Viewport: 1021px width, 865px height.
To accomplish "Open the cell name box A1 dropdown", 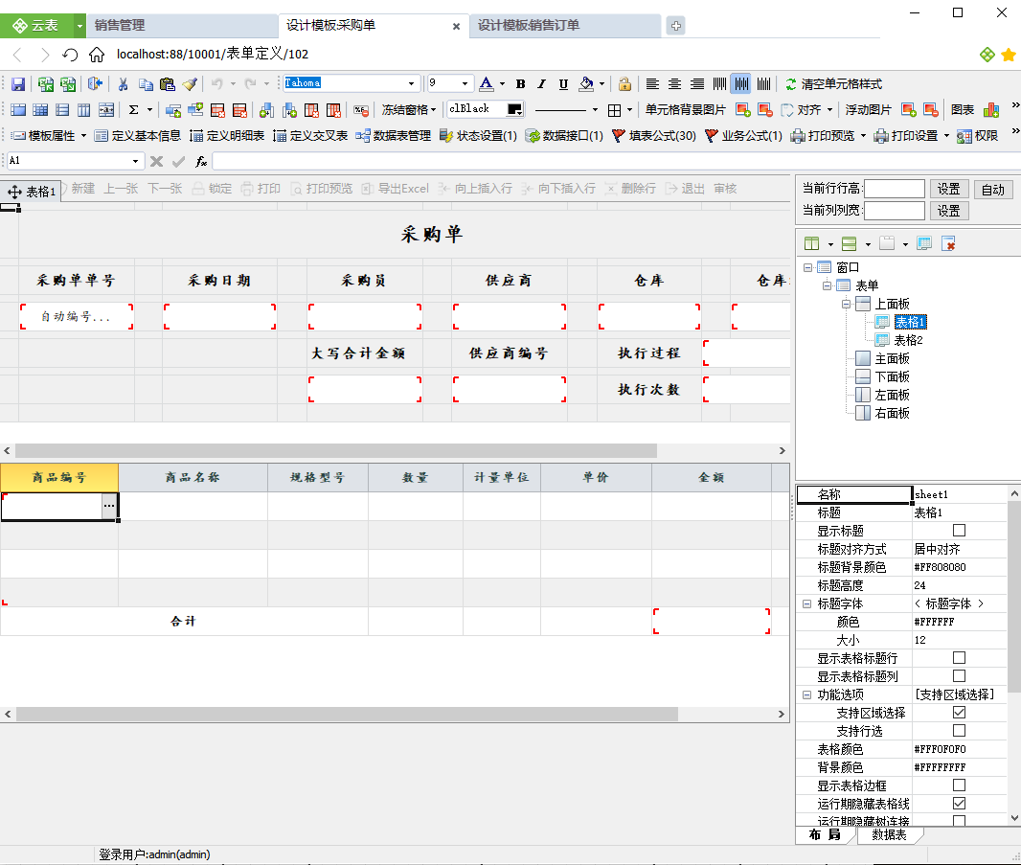I will [135, 161].
